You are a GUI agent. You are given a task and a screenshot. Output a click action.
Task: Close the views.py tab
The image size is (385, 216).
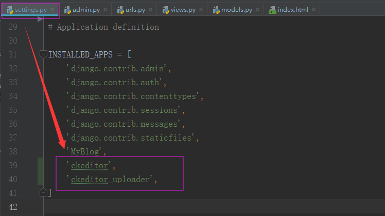click(x=201, y=10)
